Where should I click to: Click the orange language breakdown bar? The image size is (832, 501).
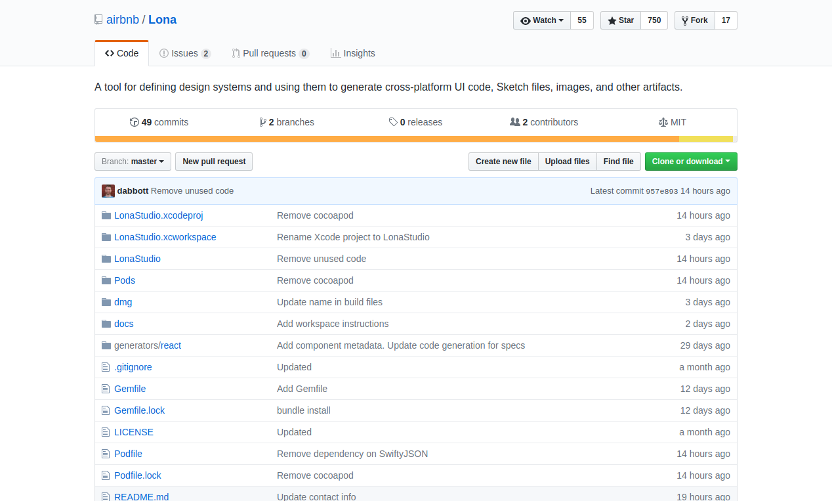pos(386,139)
